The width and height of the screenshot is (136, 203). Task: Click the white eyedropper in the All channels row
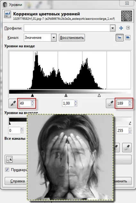[127, 148]
